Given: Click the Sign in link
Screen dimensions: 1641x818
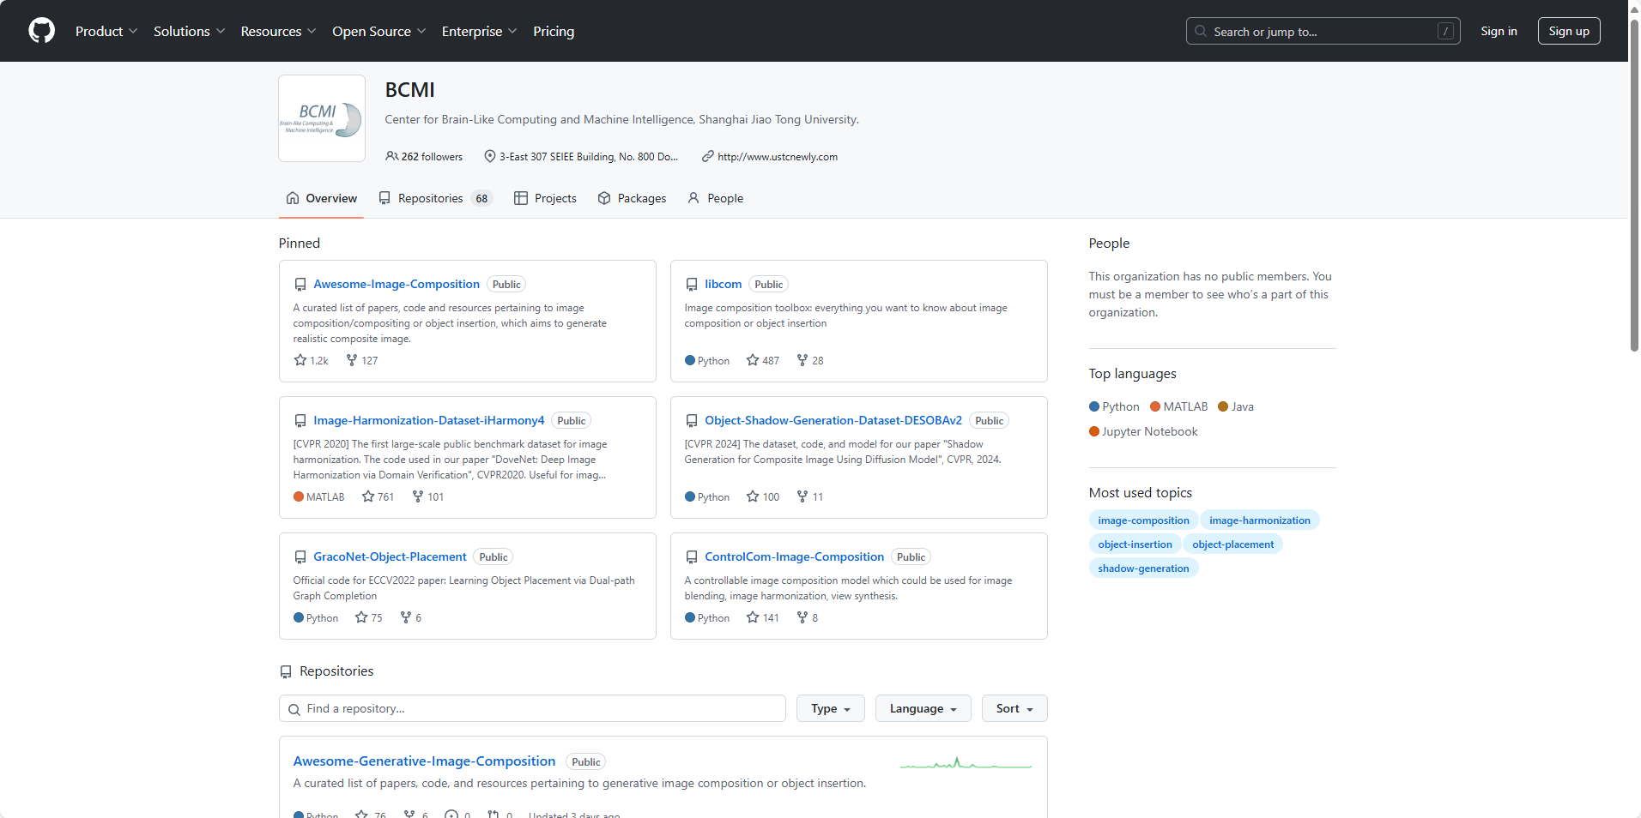Looking at the screenshot, I should tap(1499, 31).
